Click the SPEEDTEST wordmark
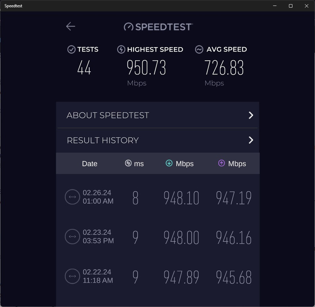Image resolution: width=315 pixels, height=307 pixels. tap(164, 27)
